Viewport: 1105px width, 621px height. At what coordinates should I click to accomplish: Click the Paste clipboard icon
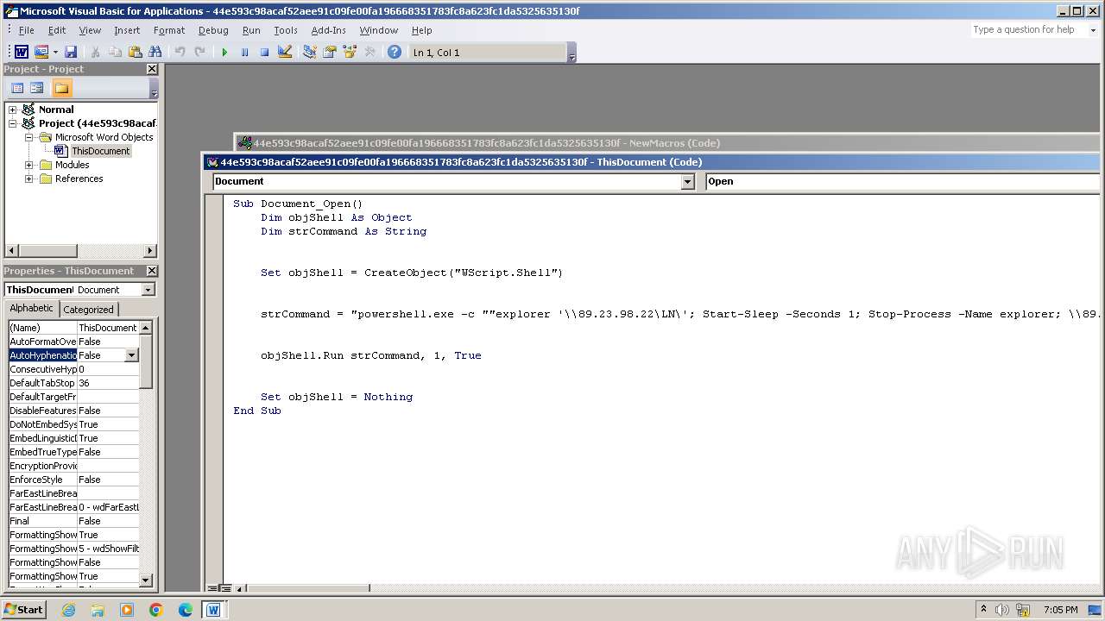point(135,53)
